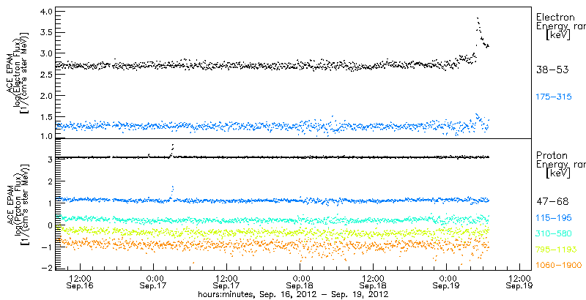Click the log(Proton Flux) y-axis title
Image resolution: width=586 pixels, height=300 pixels.
pyautogui.click(x=18, y=203)
